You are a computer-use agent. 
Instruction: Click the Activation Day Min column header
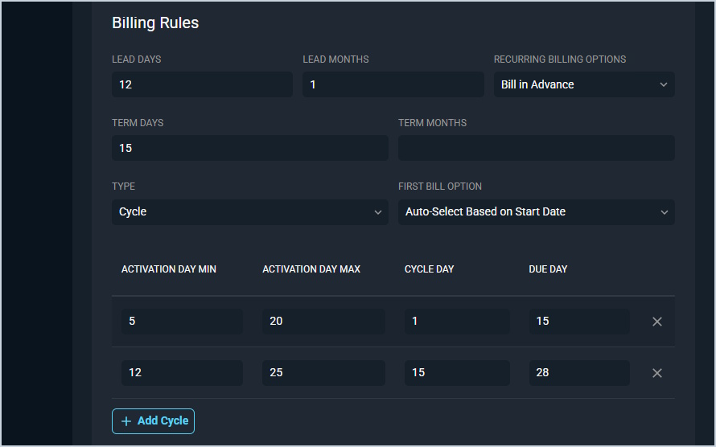(169, 269)
